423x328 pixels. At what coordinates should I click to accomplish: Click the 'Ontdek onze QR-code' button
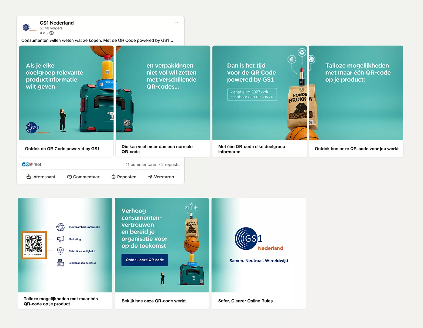(x=145, y=260)
